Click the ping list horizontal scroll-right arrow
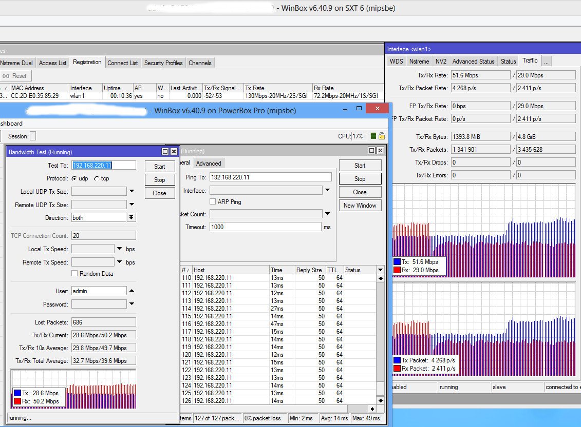Image resolution: width=581 pixels, height=427 pixels. pyautogui.click(x=372, y=409)
